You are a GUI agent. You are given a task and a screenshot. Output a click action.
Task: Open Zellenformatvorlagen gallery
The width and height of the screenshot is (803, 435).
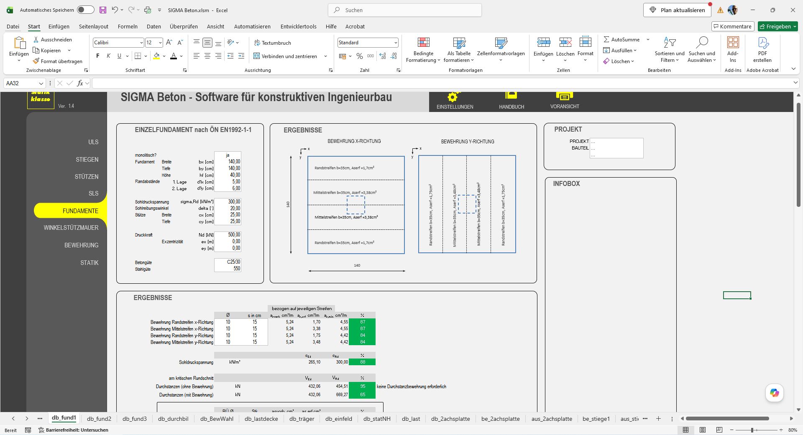[501, 50]
